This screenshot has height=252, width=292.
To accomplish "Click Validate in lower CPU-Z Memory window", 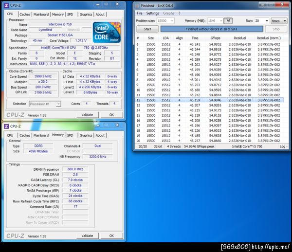I will (87, 236).
